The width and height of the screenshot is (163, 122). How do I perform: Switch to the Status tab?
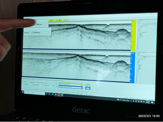pyautogui.click(x=62, y=81)
